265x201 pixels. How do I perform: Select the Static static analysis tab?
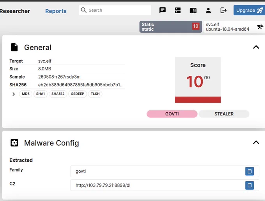pos(171,27)
